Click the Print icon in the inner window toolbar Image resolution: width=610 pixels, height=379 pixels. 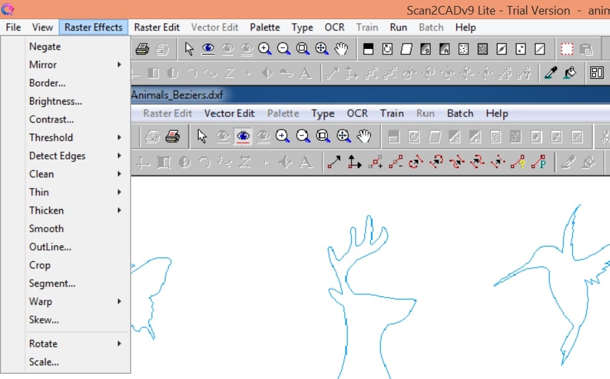click(x=172, y=136)
